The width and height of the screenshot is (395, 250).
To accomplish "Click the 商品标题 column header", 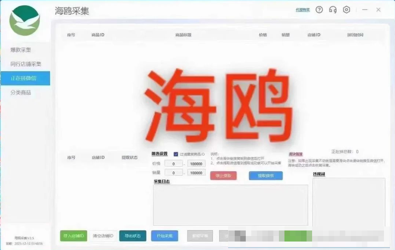I will 183,35.
